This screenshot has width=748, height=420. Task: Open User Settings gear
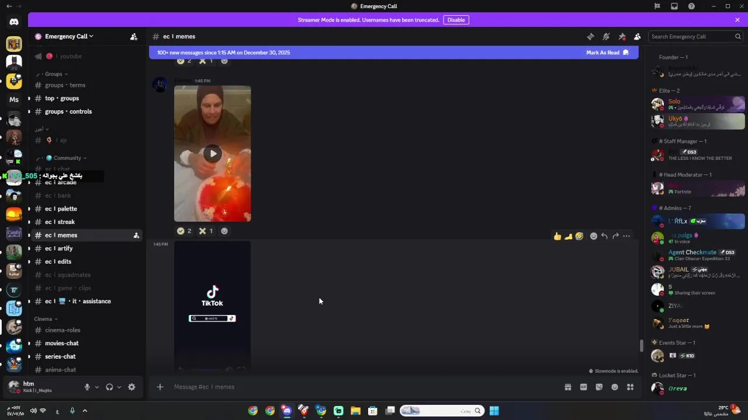click(131, 387)
